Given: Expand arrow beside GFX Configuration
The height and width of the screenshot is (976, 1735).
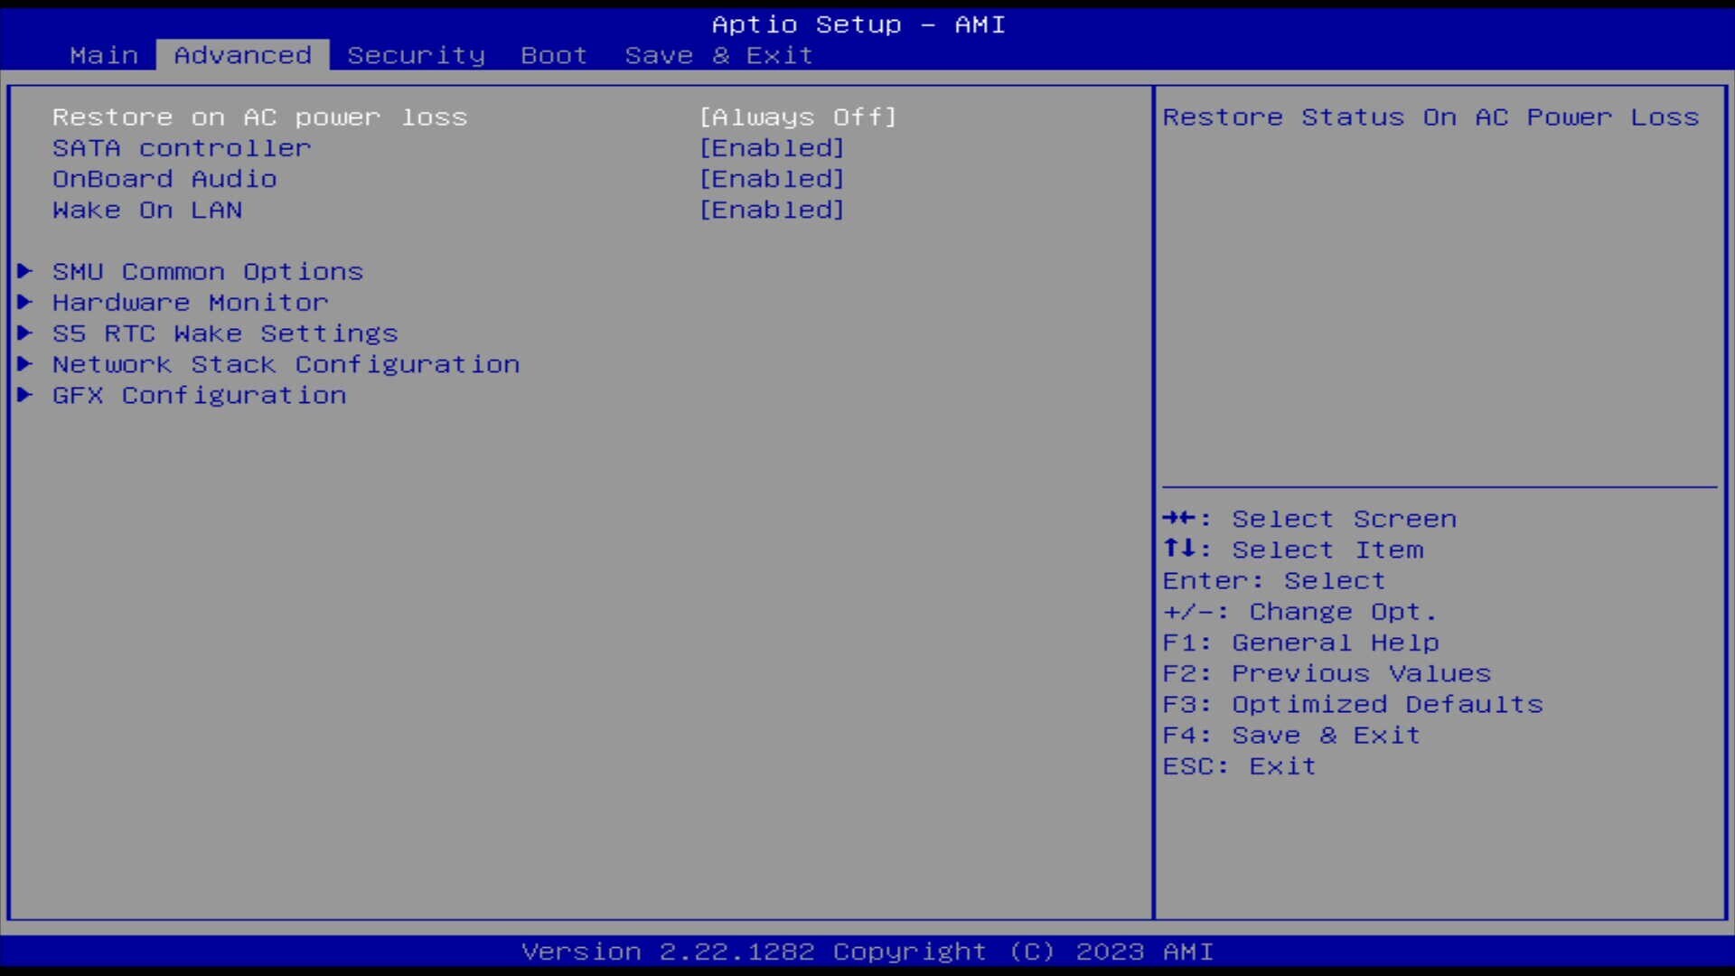Looking at the screenshot, I should point(25,395).
